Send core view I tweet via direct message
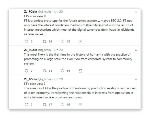The image size is (150, 118). [x=80, y=105]
